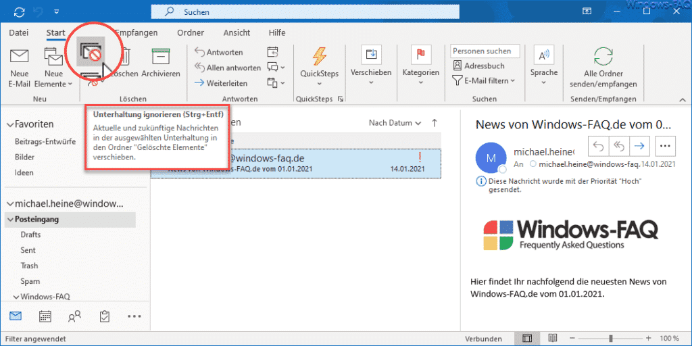Open the clipboard-and-phone dropdown icon in Antworten group

pyautogui.click(x=276, y=82)
